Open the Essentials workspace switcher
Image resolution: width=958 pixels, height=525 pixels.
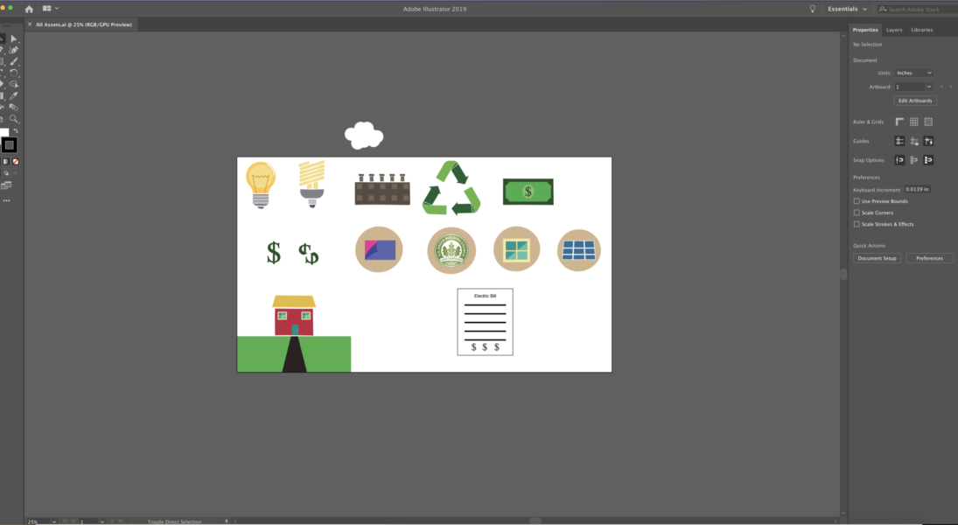pyautogui.click(x=844, y=8)
